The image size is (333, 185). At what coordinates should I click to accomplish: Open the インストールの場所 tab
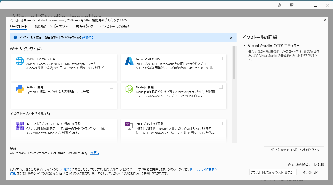pyautogui.click(x=115, y=27)
